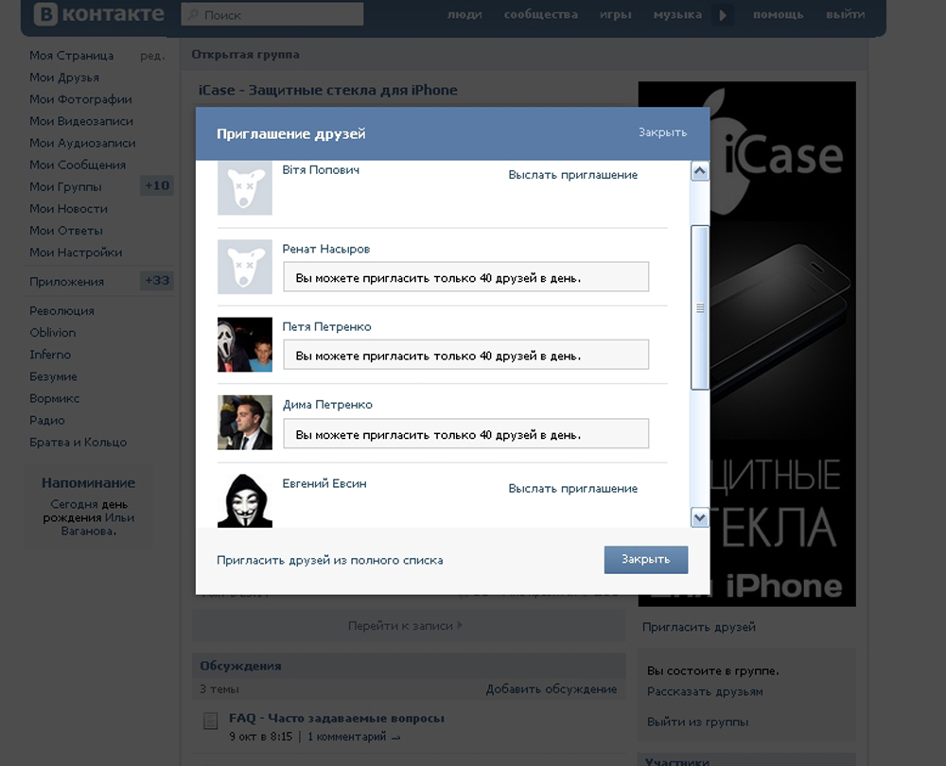
Task: Click the music play arrow in header
Action: point(722,14)
